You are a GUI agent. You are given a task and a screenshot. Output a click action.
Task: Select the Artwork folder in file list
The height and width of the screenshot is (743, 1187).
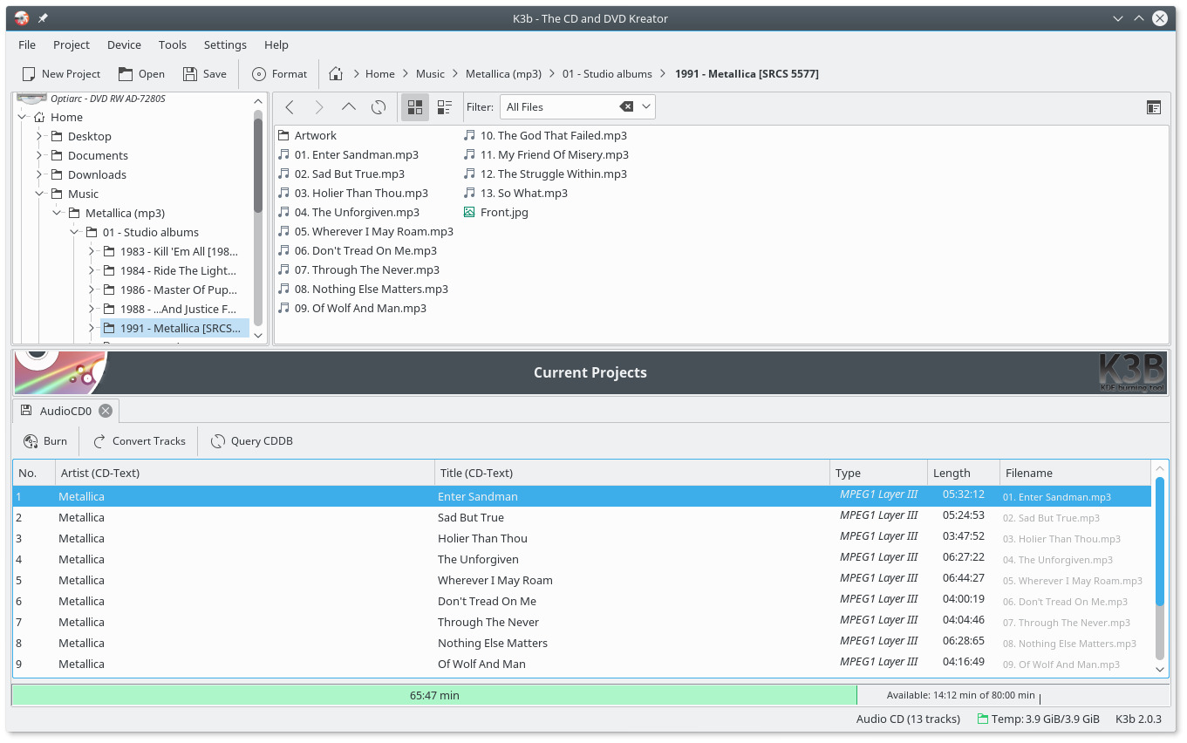(x=307, y=135)
